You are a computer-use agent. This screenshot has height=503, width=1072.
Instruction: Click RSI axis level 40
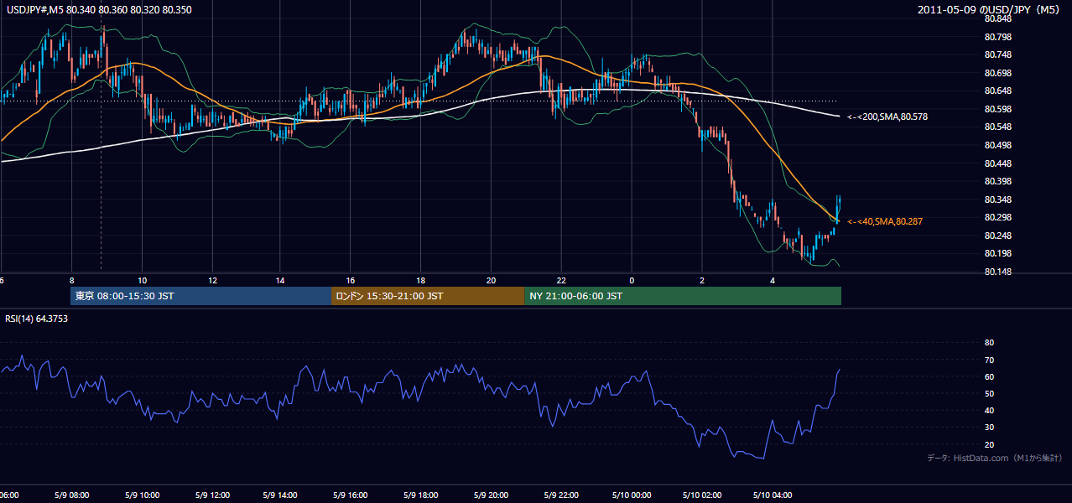tap(989, 410)
